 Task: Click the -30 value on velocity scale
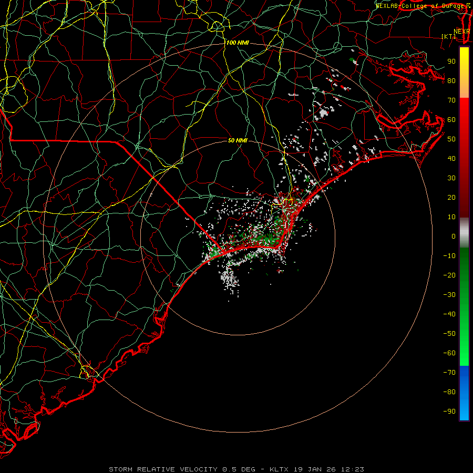click(x=449, y=295)
